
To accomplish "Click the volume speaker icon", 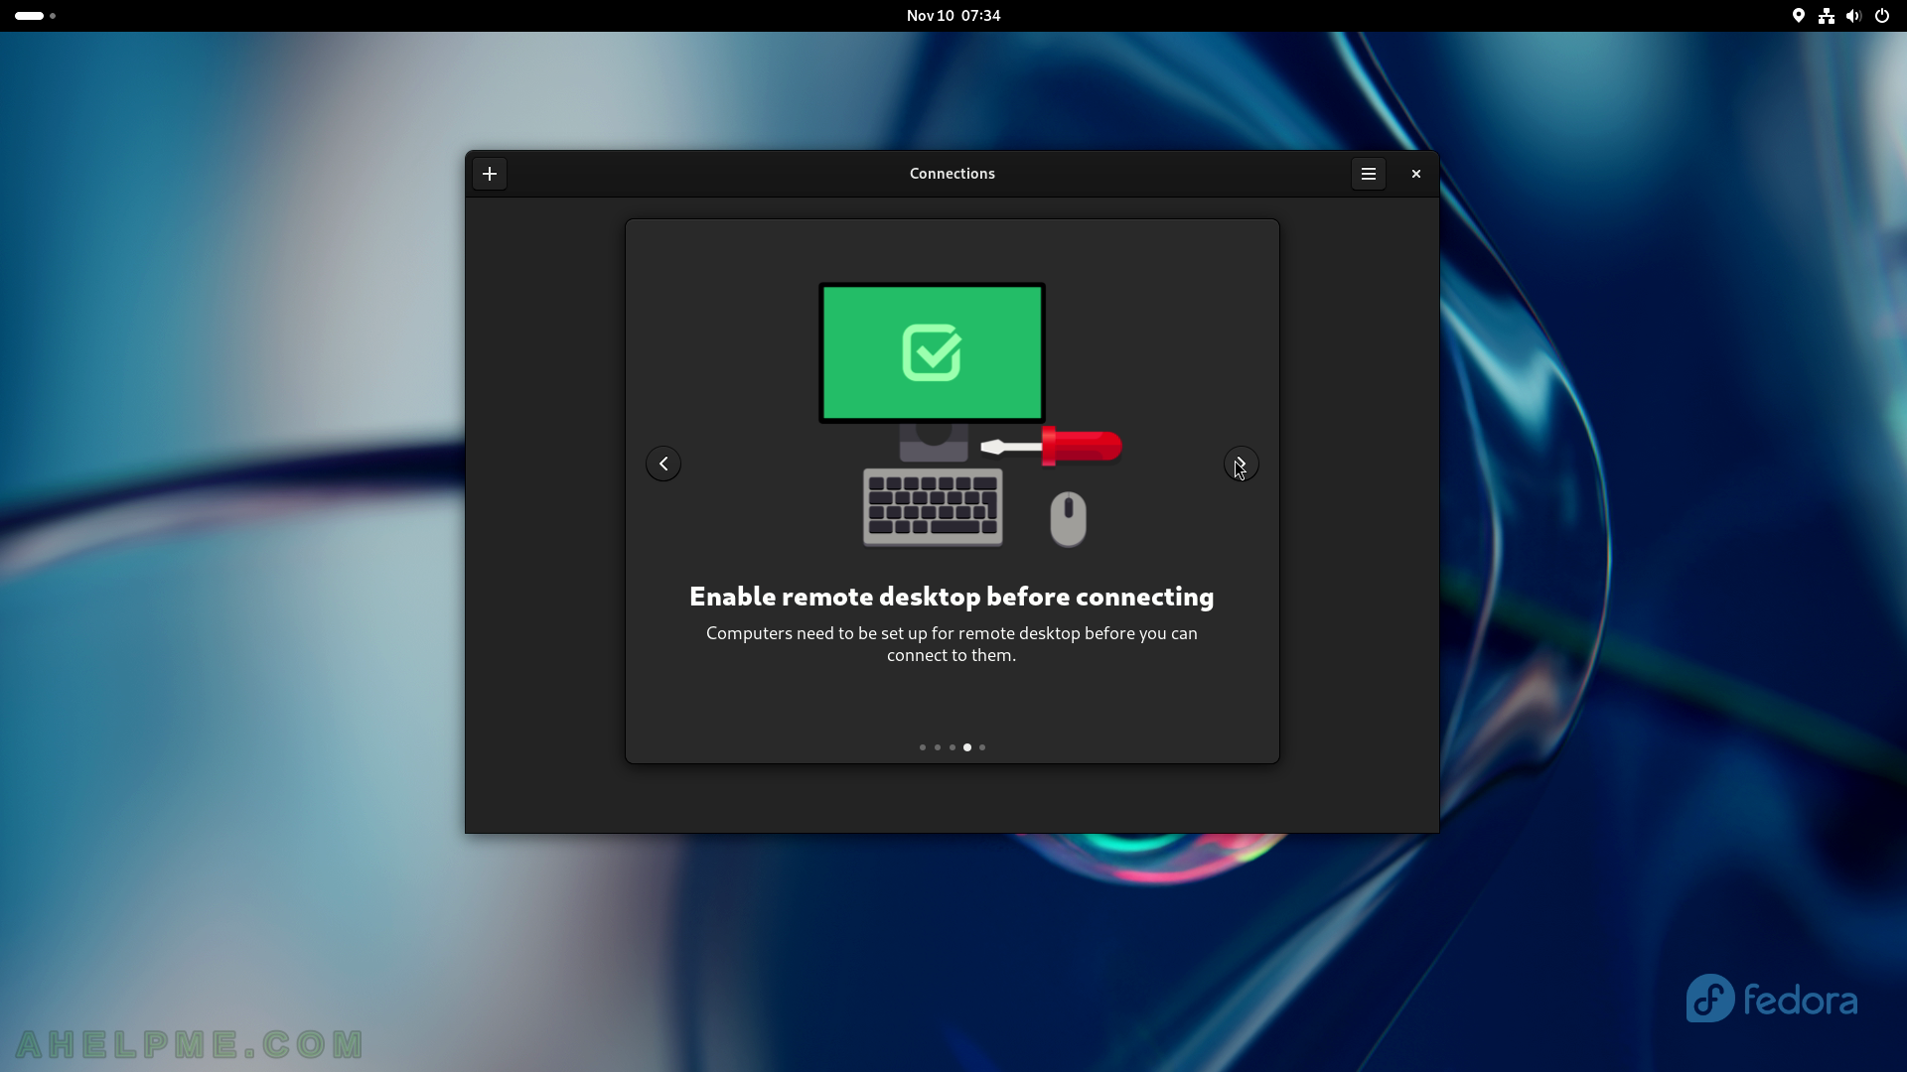I will 1853,16.
